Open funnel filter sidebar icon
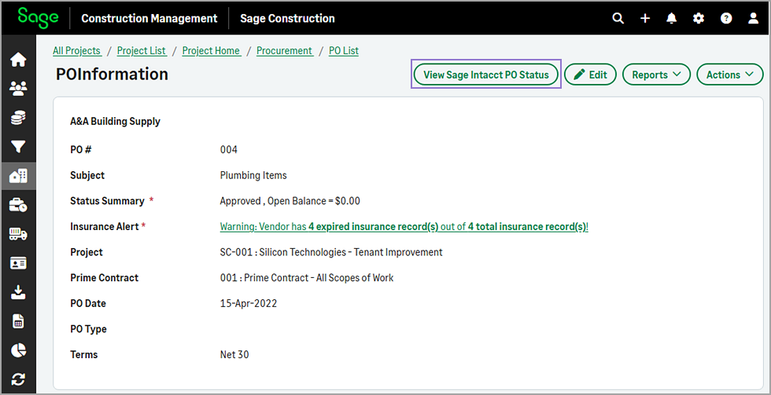The image size is (771, 395). 18,147
